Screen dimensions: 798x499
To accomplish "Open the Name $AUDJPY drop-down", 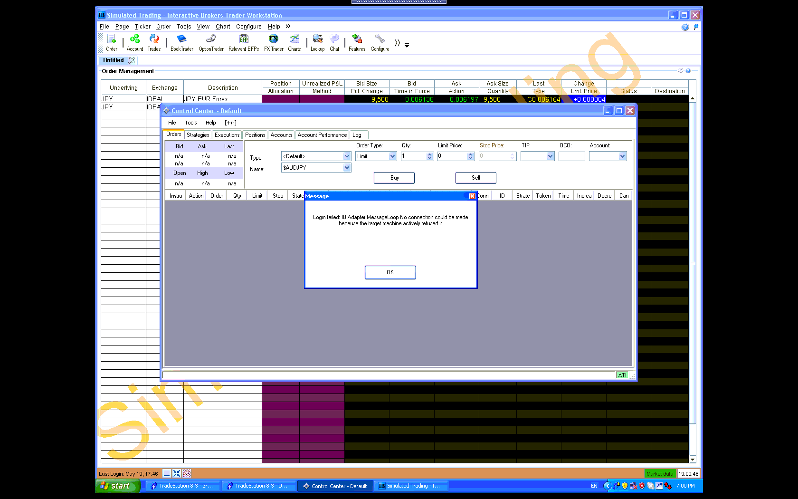I will coord(347,168).
